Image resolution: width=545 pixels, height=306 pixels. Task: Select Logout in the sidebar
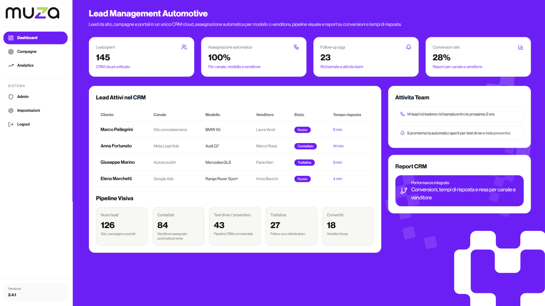pos(35,124)
